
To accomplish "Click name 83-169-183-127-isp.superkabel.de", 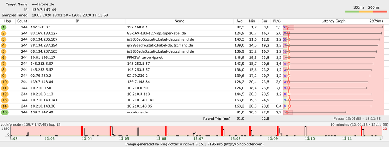I will (156, 33).
